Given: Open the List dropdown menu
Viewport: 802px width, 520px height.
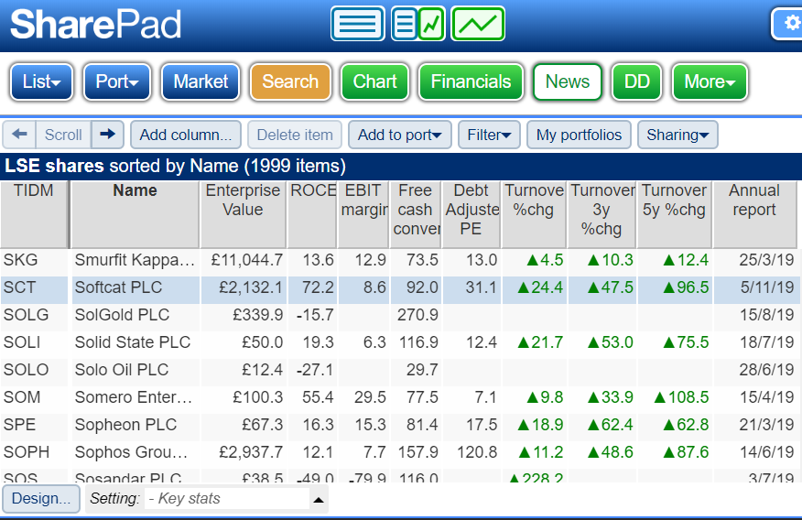Looking at the screenshot, I should pyautogui.click(x=42, y=81).
